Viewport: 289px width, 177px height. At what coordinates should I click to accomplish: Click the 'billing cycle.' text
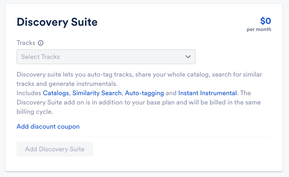point(35,112)
